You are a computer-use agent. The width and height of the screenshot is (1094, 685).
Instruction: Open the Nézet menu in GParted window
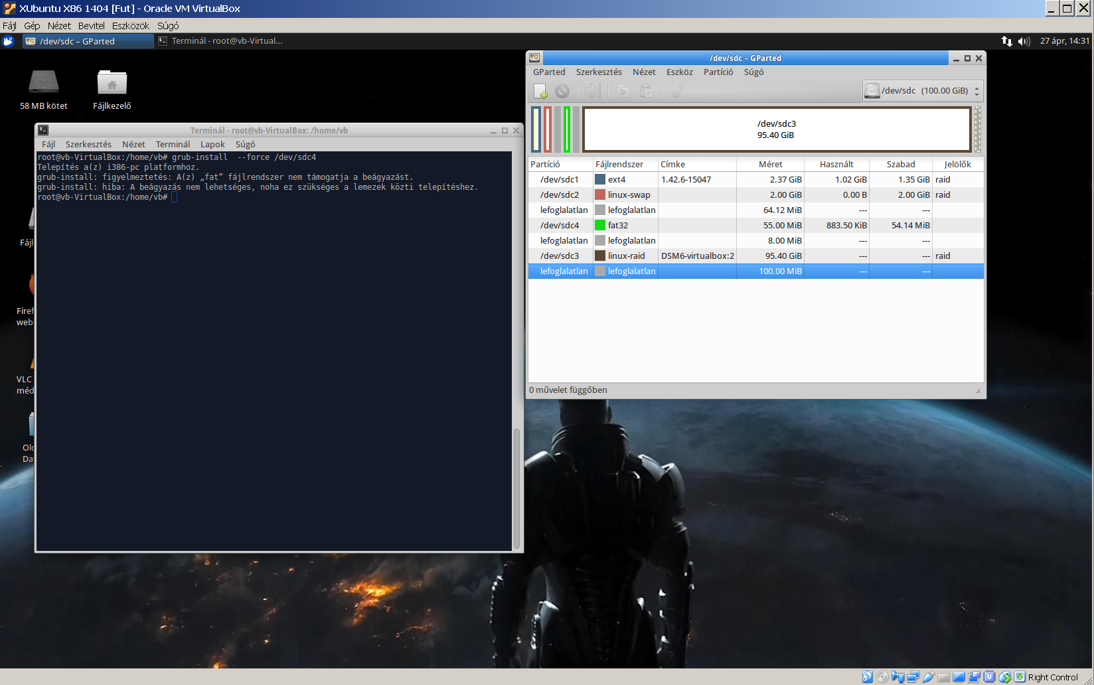point(644,72)
